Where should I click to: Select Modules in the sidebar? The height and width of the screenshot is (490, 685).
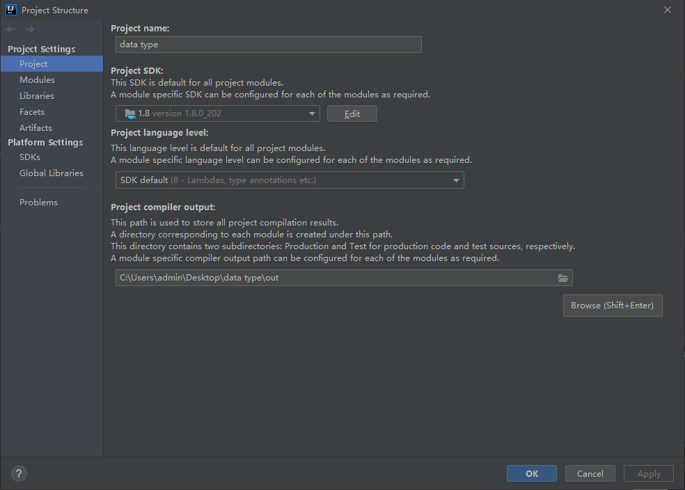(x=37, y=80)
